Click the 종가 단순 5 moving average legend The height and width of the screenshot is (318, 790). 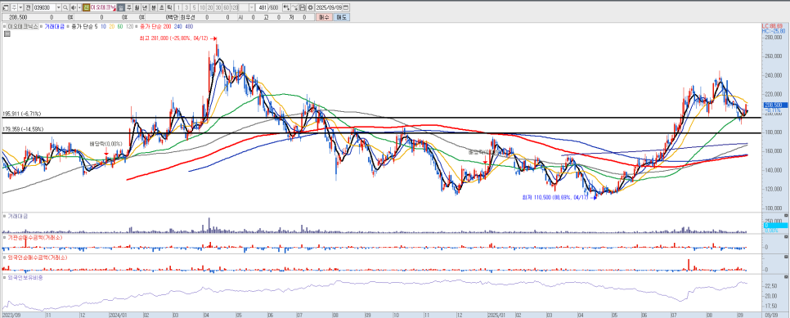coord(84,26)
